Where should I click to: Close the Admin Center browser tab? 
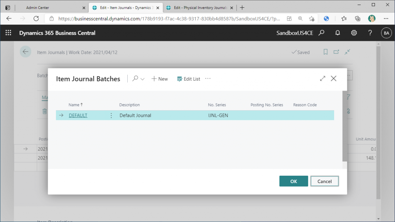[x=84, y=8]
